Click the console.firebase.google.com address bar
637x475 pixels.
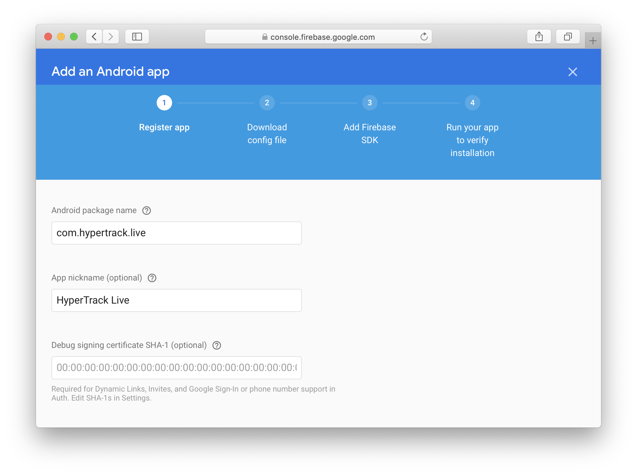pos(322,37)
